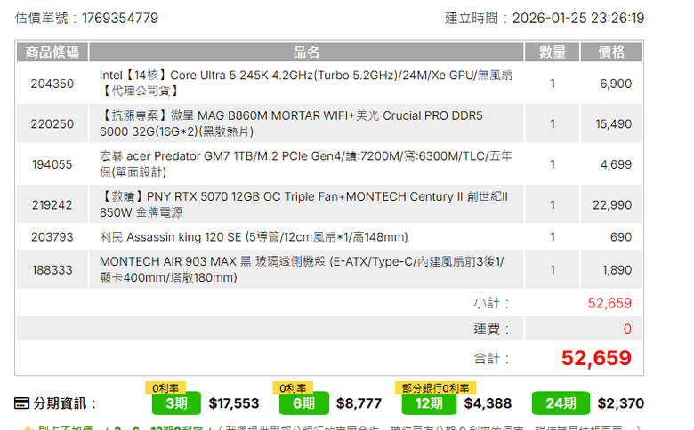Click barcode 203793
The width and height of the screenshot is (694, 430).
[x=52, y=237]
